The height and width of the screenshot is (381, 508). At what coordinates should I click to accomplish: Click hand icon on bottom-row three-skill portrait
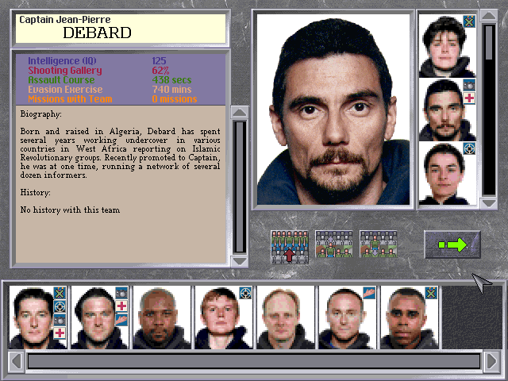(121, 320)
